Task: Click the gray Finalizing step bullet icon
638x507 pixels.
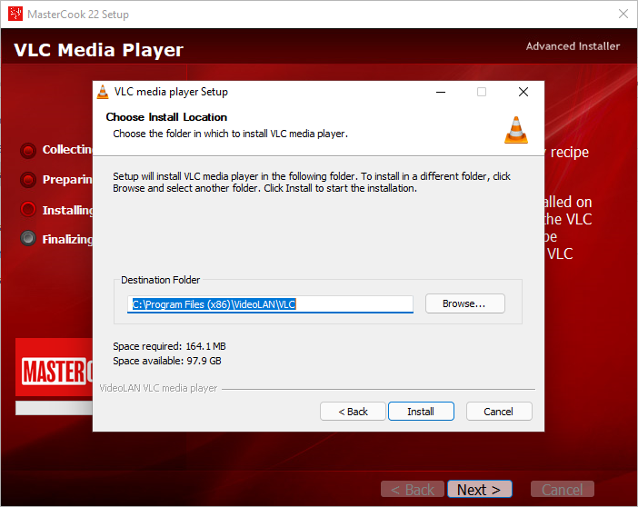Action: pyautogui.click(x=28, y=238)
